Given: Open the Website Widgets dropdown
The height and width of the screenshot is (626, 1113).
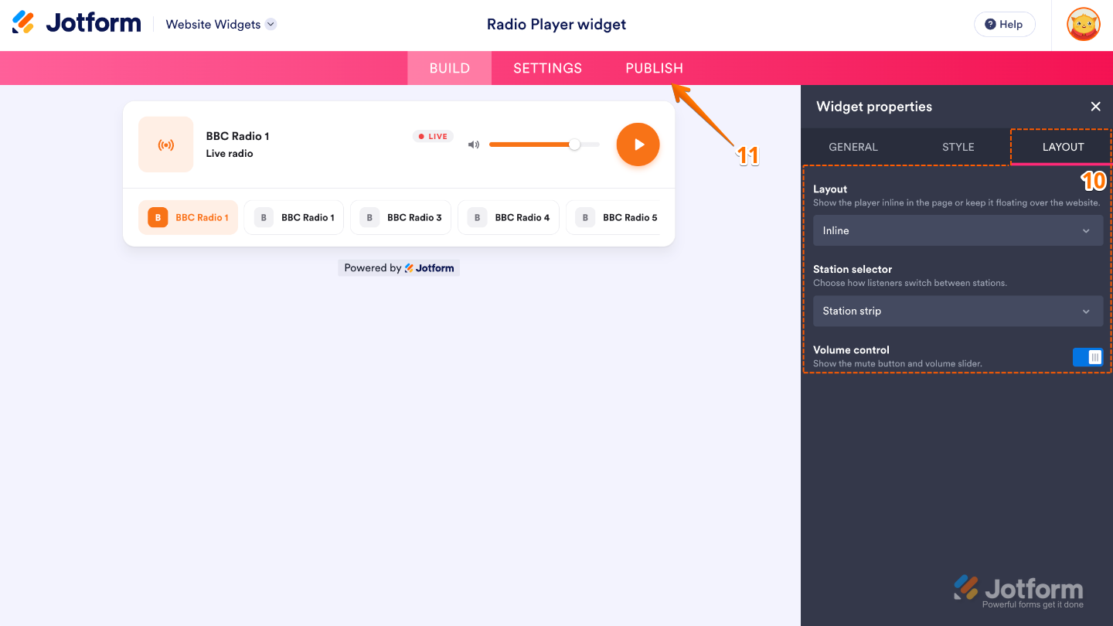Looking at the screenshot, I should pyautogui.click(x=221, y=25).
